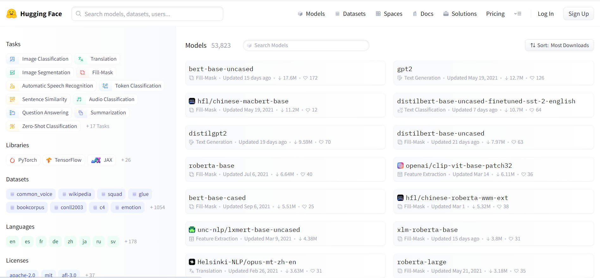
Task: Click the PyTorch flame icon
Action: click(12, 160)
